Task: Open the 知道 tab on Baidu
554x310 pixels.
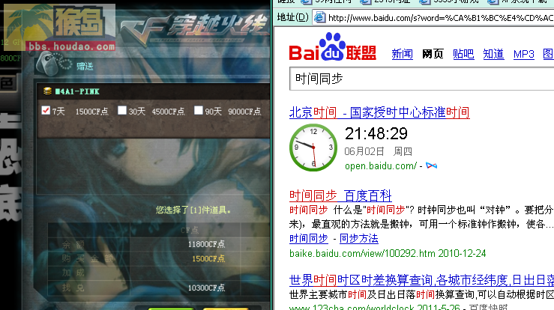Action: pos(493,54)
